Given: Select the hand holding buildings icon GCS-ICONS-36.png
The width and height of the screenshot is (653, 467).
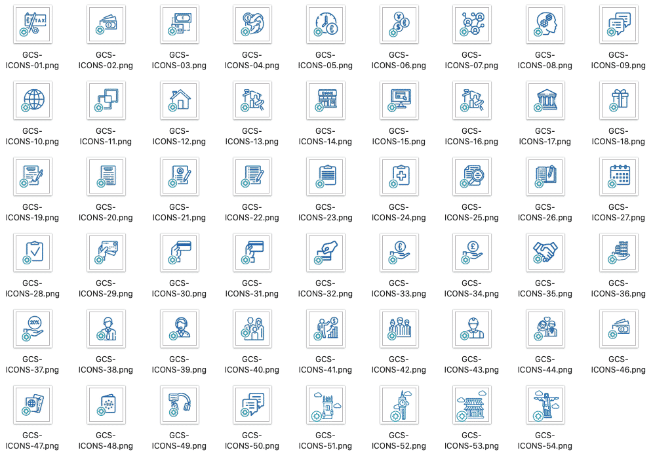Looking at the screenshot, I should 618,253.
